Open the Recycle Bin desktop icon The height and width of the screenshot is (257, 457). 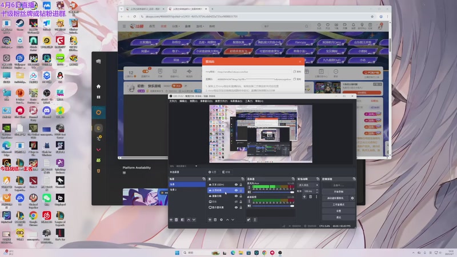point(20,42)
